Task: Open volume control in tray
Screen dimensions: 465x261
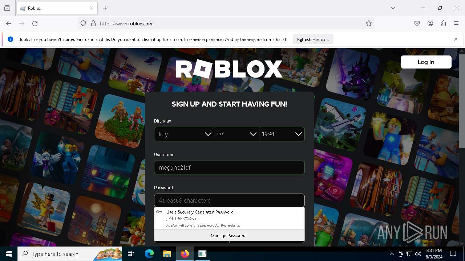Action: click(418, 254)
